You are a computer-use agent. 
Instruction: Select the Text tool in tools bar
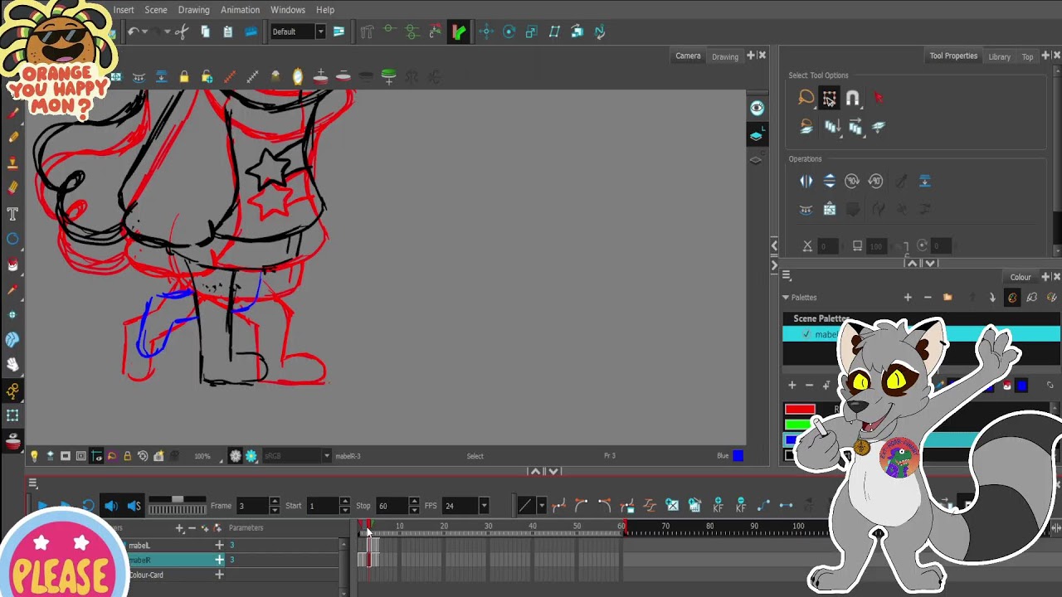pos(12,214)
